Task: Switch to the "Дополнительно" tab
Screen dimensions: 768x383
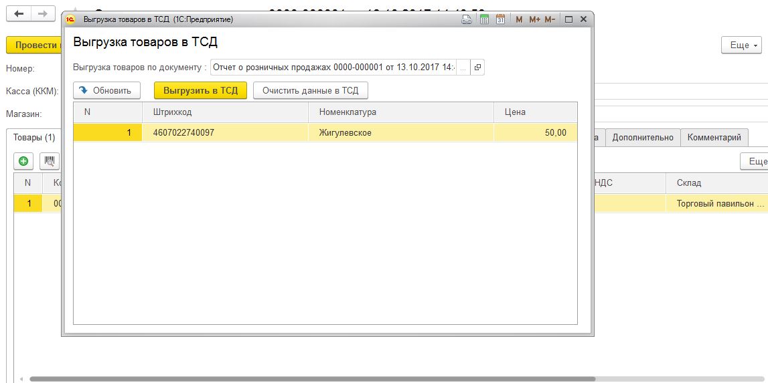Action: tap(642, 138)
